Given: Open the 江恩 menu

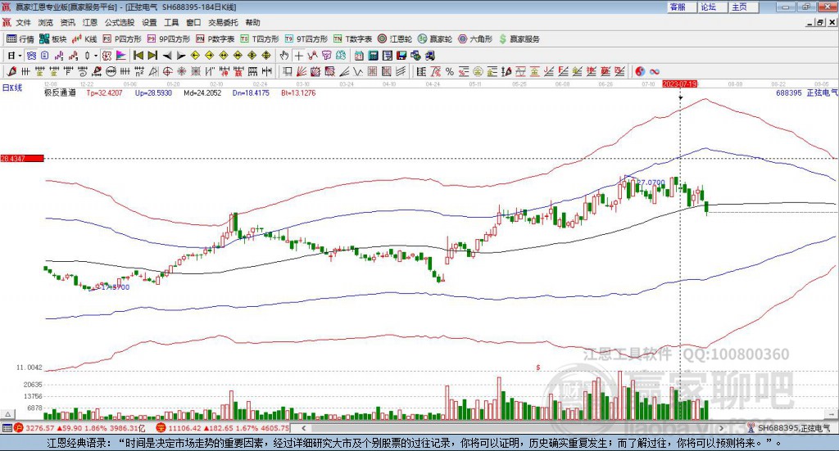Looking at the screenshot, I should click(90, 22).
